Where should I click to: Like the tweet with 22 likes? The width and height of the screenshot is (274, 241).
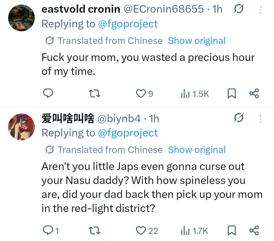tap(147, 231)
